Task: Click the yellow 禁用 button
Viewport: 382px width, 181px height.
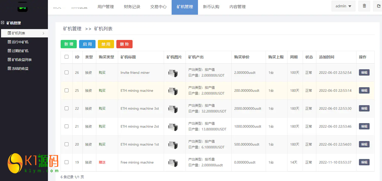Action: 106,44
